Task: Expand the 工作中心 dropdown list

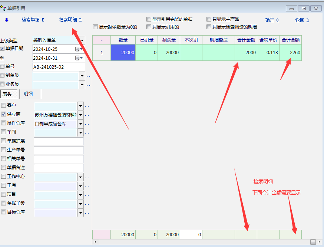Action: pyautogui.click(x=80, y=177)
